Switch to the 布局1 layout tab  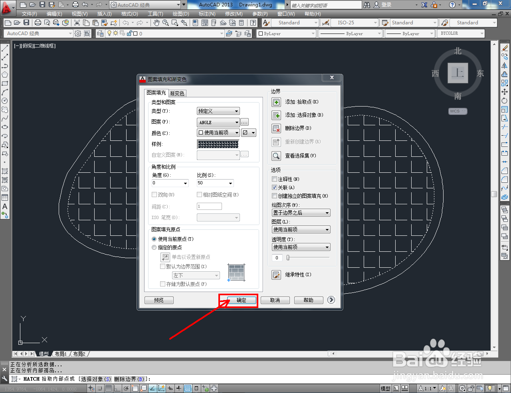pyautogui.click(x=61, y=354)
